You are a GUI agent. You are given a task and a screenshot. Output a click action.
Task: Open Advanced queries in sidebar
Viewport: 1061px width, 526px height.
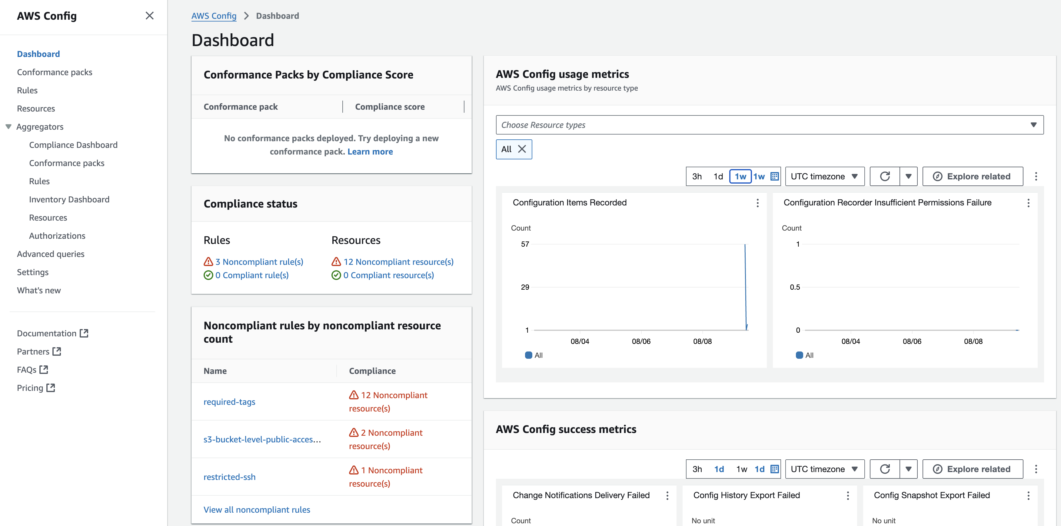[51, 254]
